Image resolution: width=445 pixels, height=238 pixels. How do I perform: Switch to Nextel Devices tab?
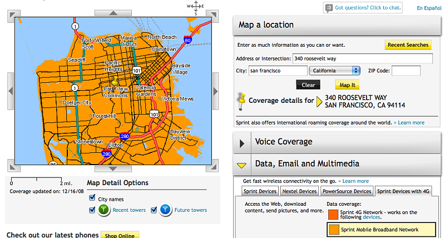tap(299, 191)
